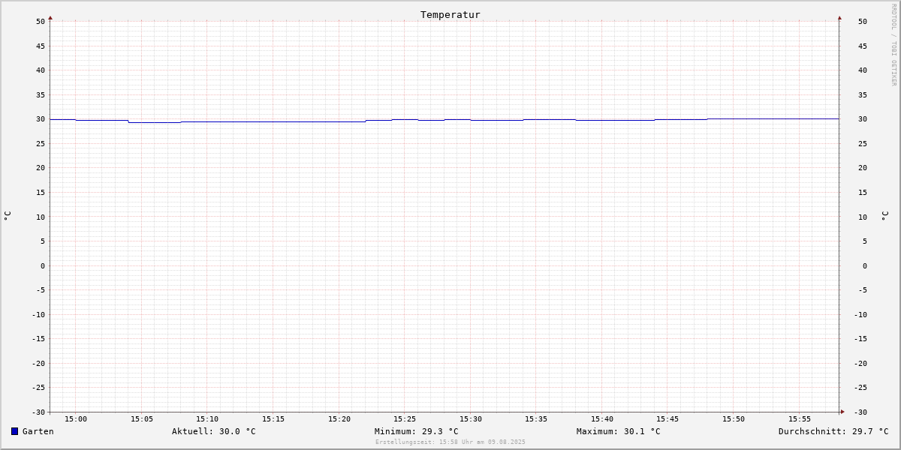The height and width of the screenshot is (450, 901).
Task: Click the blue Garten legend color box
Action: point(14,431)
